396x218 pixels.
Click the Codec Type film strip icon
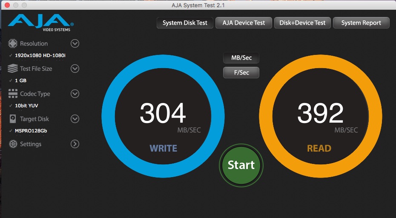(x=13, y=94)
